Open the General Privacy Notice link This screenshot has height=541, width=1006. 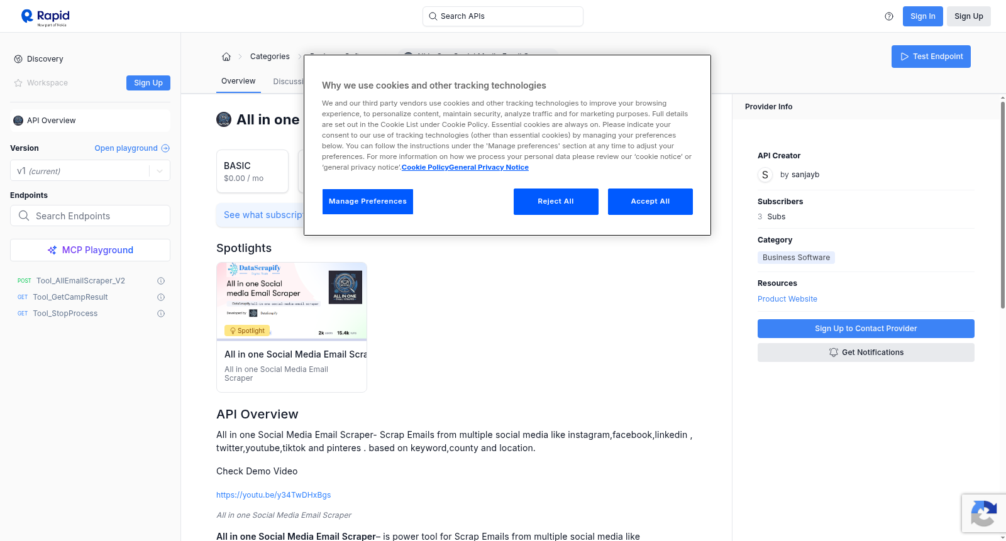489,167
